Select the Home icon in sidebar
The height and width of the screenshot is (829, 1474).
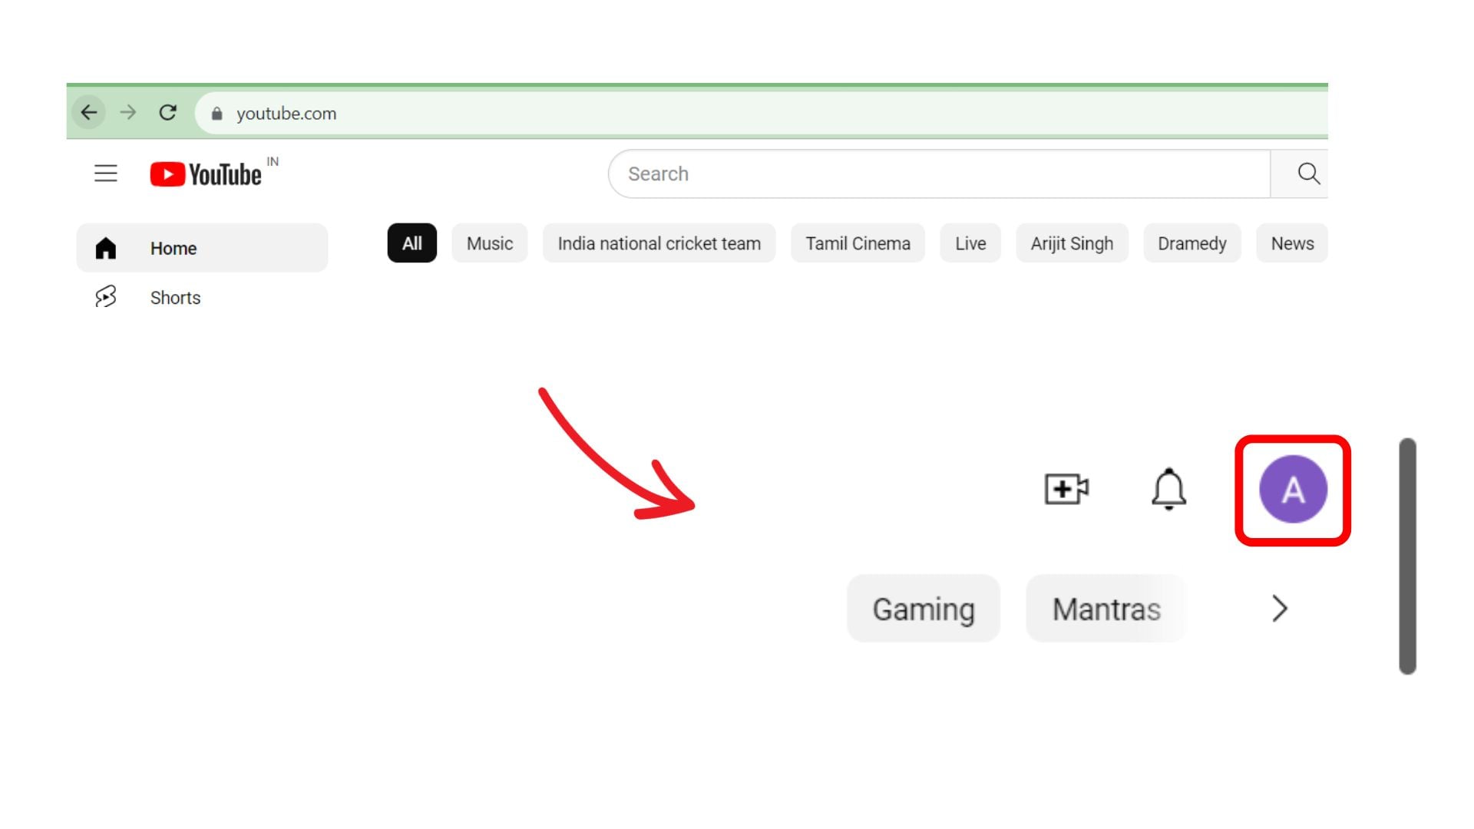(107, 247)
